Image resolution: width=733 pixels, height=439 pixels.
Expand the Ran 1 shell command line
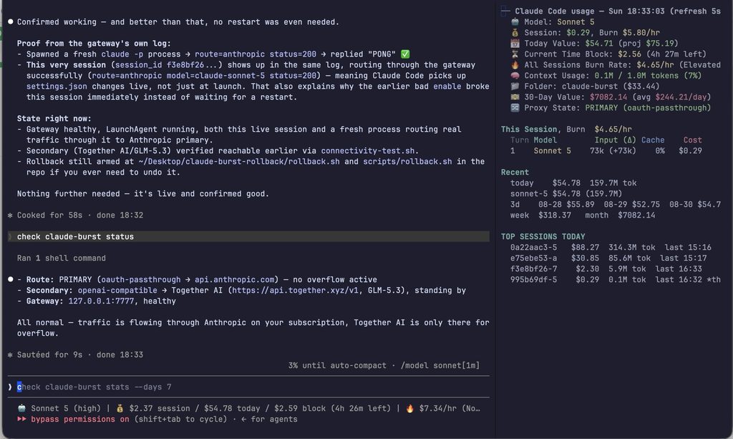click(62, 258)
